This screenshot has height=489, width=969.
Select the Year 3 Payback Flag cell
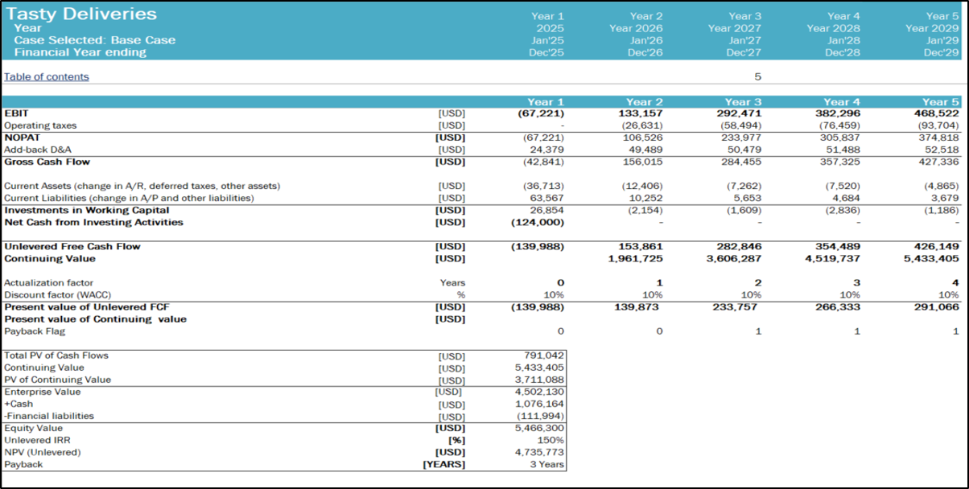click(758, 331)
